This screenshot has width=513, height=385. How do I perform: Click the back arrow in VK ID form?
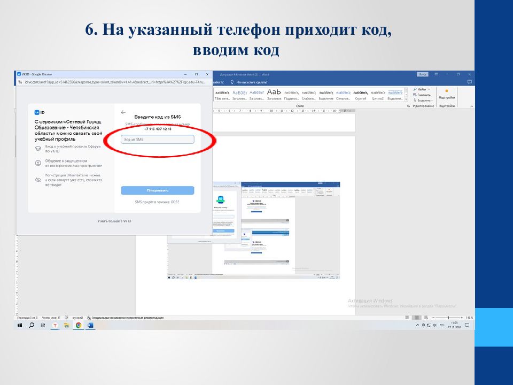pyautogui.click(x=123, y=112)
